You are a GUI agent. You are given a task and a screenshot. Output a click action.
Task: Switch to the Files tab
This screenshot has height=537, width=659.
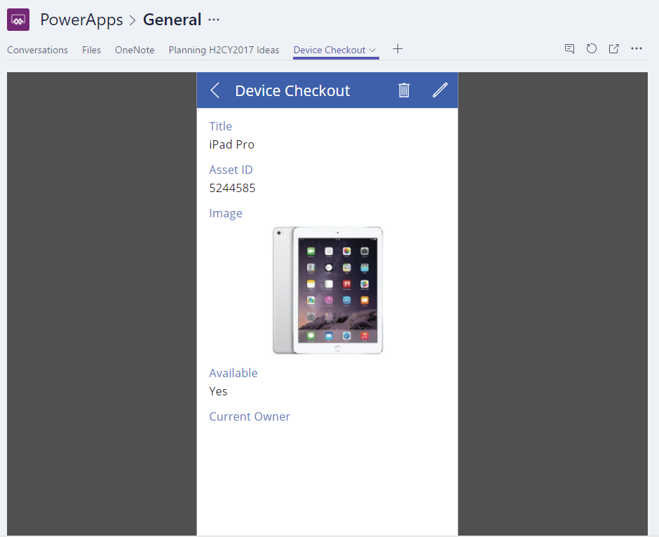pyautogui.click(x=91, y=50)
